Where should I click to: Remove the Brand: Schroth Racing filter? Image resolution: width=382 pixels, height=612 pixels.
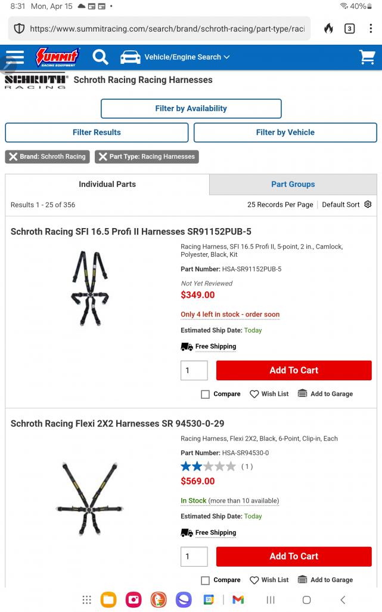(x=47, y=156)
